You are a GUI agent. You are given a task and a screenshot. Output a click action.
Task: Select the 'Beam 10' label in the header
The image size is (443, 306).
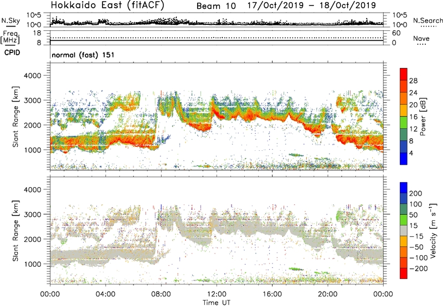click(x=216, y=6)
